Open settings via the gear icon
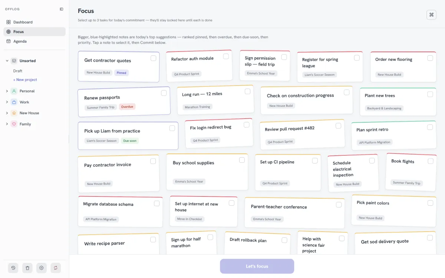Viewport: 445px width, 278px height. coord(42,268)
